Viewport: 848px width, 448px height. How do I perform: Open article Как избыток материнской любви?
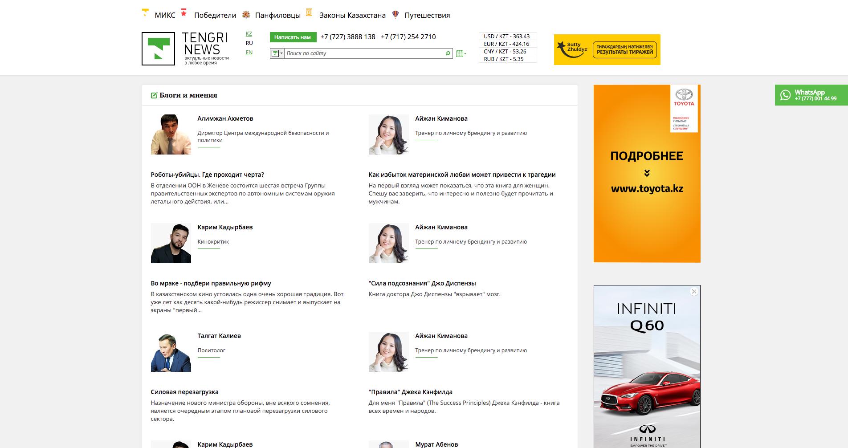click(x=462, y=175)
